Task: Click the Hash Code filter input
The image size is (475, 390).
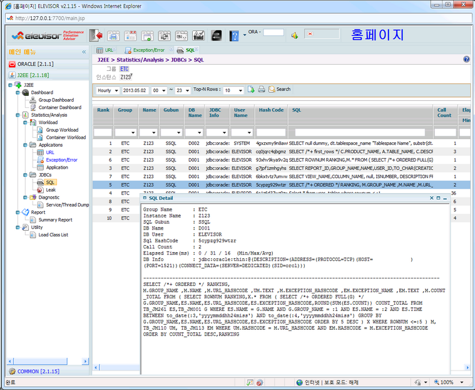Action: click(x=271, y=132)
